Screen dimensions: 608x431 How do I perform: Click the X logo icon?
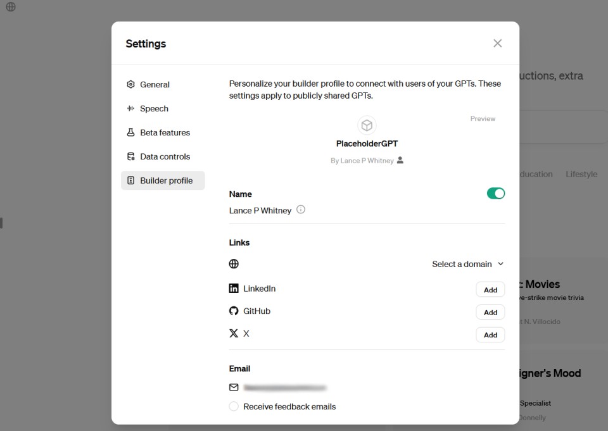click(234, 334)
